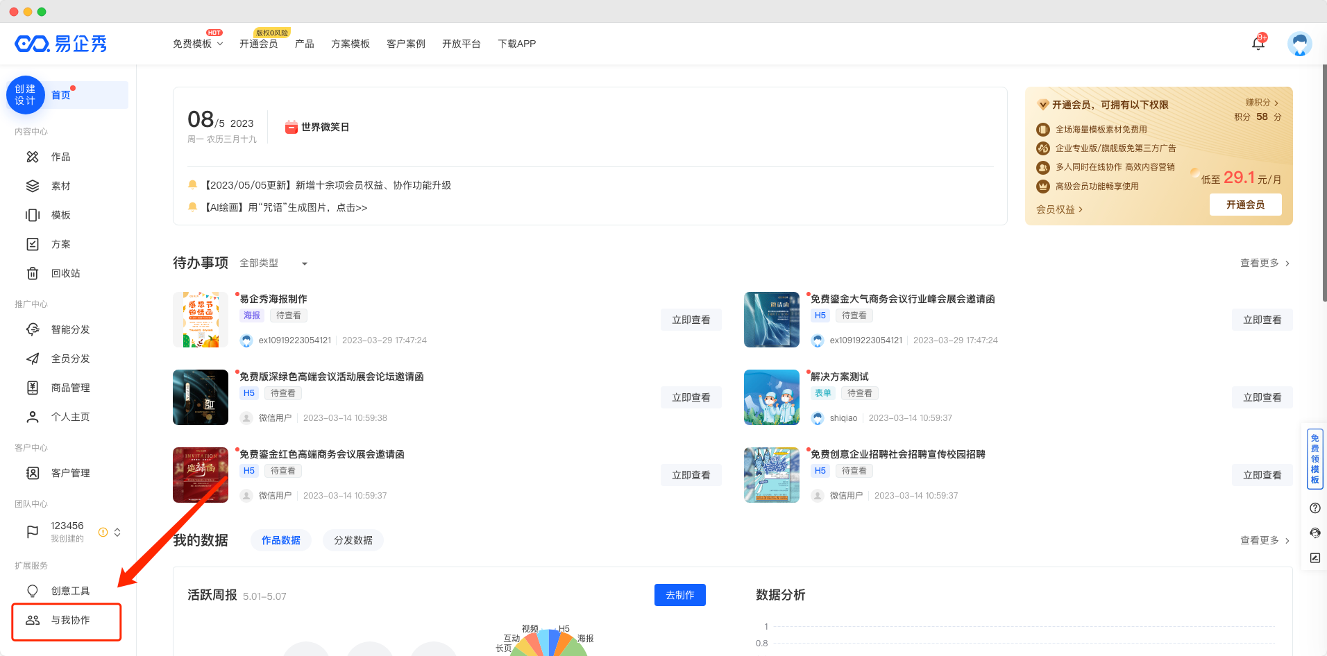Switch to 作品数据 tab
This screenshot has height=656, width=1327.
(x=281, y=540)
